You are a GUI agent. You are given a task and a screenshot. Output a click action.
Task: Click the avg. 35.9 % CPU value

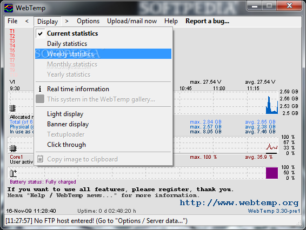point(259,157)
